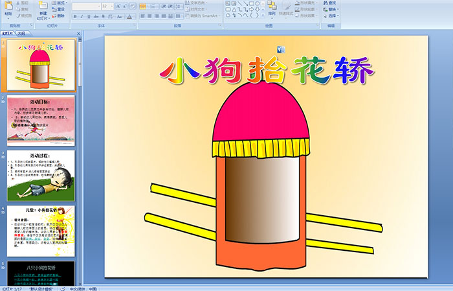The width and height of the screenshot is (453, 291).
Task: Select the Oval shape in shapes gallery
Action: point(258,3)
